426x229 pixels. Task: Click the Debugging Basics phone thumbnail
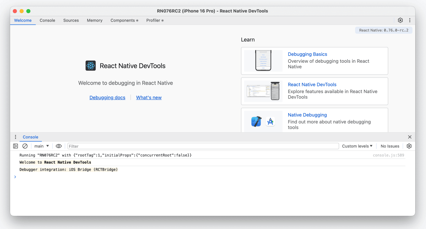(263, 61)
